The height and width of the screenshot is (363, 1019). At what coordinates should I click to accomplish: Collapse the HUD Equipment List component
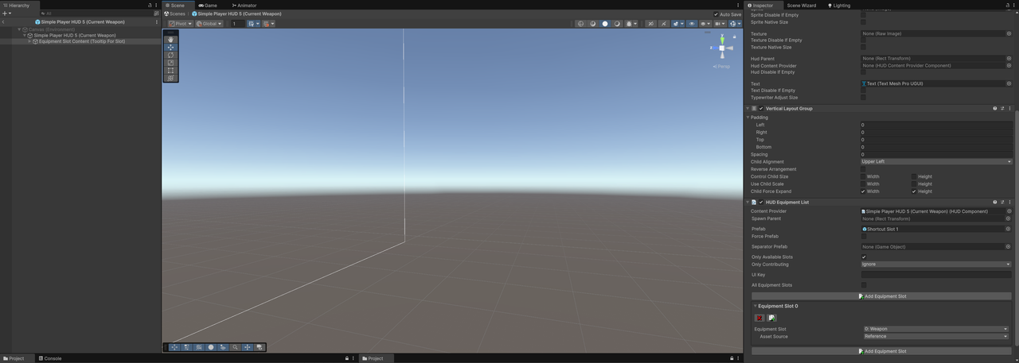click(x=748, y=202)
